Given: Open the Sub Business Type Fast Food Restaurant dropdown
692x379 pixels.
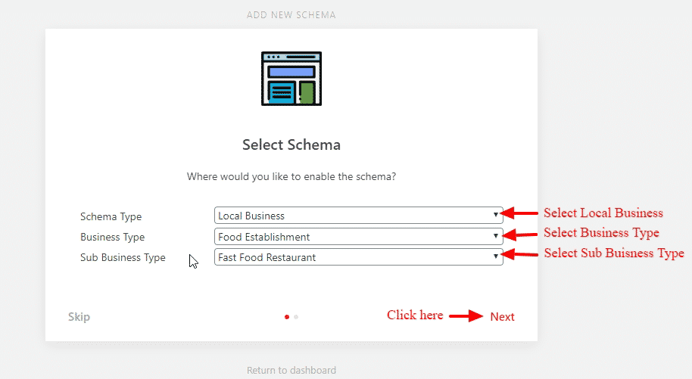Looking at the screenshot, I should coord(358,256).
